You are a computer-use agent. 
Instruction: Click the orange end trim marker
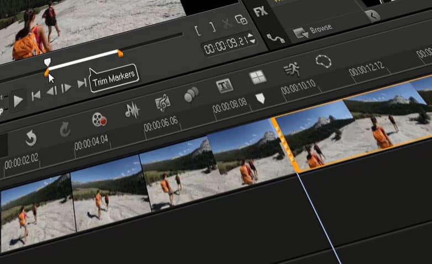coord(120,53)
